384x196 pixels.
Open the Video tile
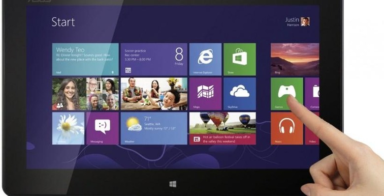(x=312, y=128)
